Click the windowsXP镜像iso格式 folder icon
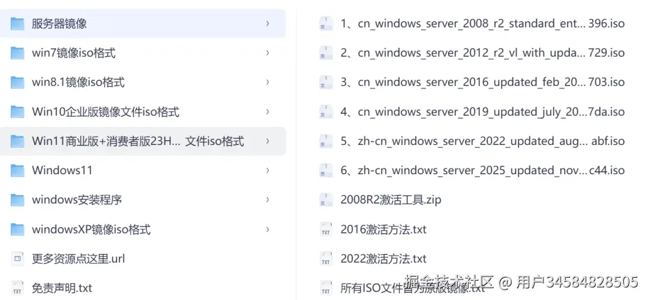Image resolution: width=648 pixels, height=300 pixels. pyautogui.click(x=17, y=229)
